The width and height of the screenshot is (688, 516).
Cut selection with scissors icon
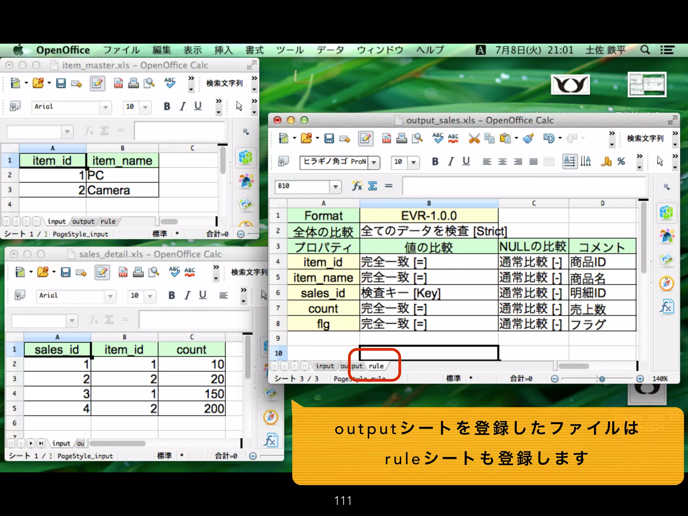click(474, 138)
